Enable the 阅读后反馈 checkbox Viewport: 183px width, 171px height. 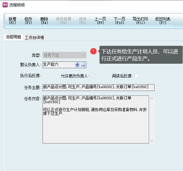[x=136, y=76]
